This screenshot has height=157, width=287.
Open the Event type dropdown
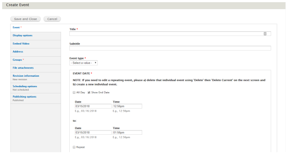(83, 63)
